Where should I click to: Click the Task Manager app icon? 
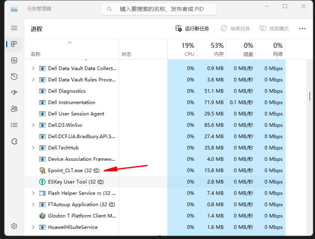click(14, 9)
